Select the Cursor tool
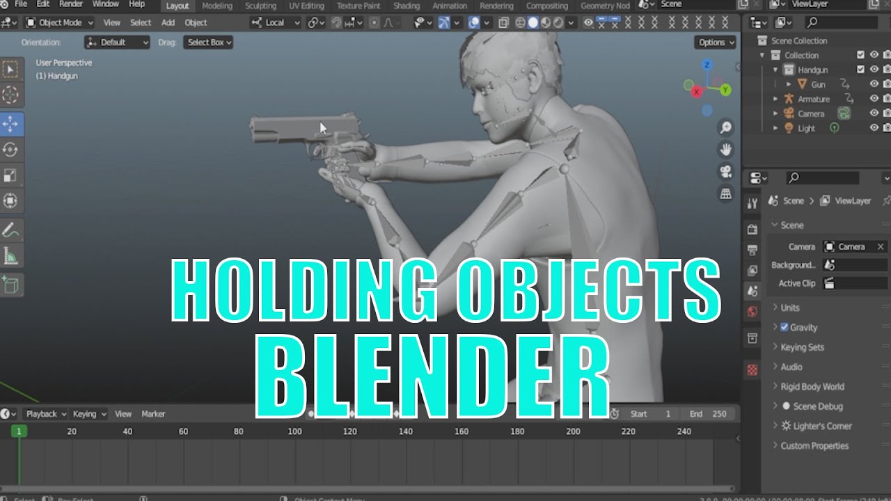Screen dimensions: 891x501 (x=10, y=95)
